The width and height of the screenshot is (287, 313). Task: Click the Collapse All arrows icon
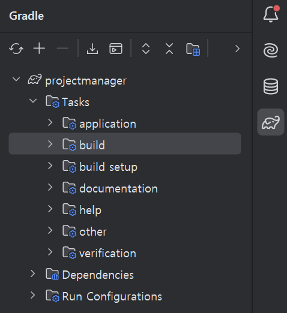(x=169, y=49)
